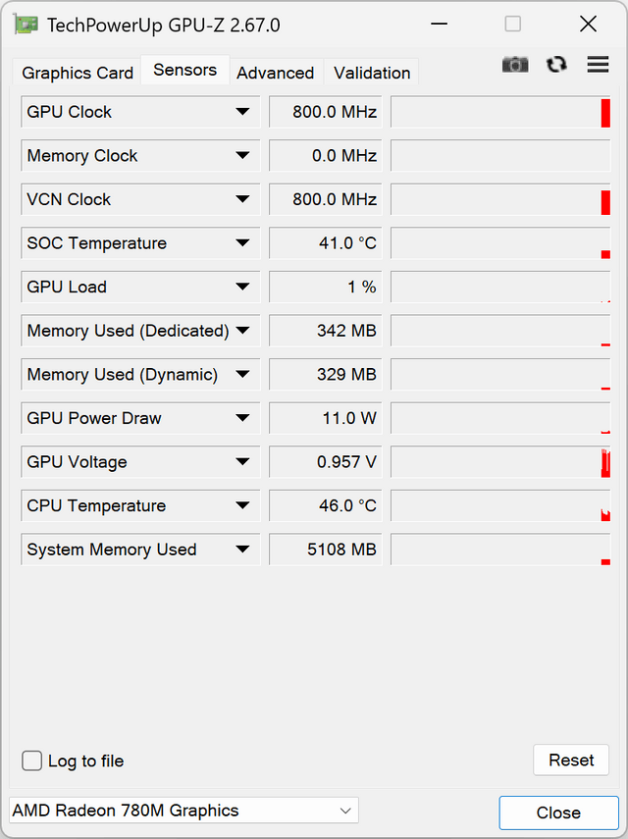This screenshot has width=628, height=839.
Task: Maximize the GPU-Z window
Action: pyautogui.click(x=513, y=25)
